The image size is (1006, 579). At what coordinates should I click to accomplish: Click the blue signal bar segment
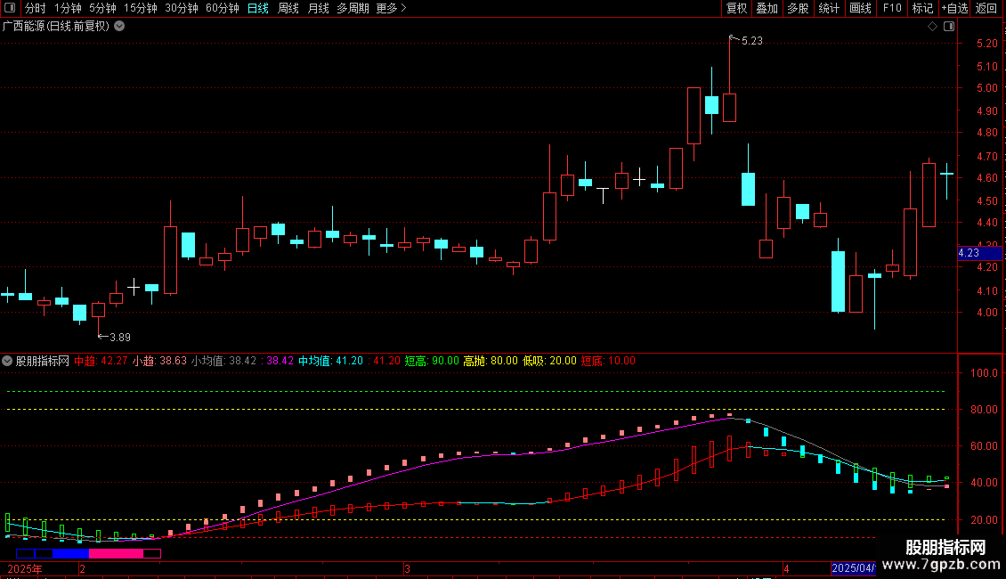(x=70, y=552)
